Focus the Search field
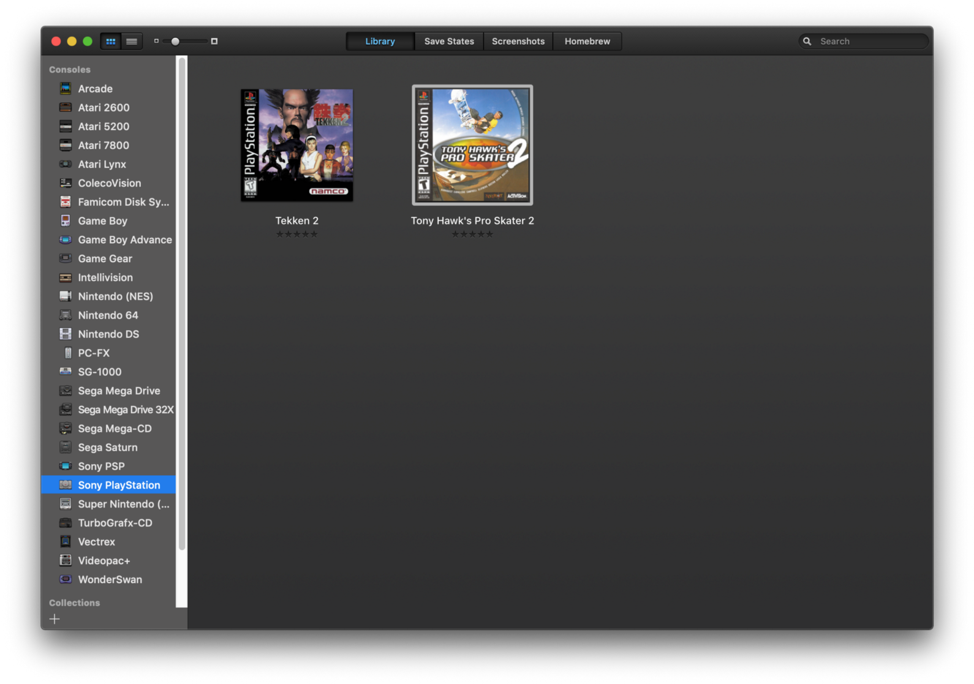Image resolution: width=974 pixels, height=684 pixels. pos(863,41)
